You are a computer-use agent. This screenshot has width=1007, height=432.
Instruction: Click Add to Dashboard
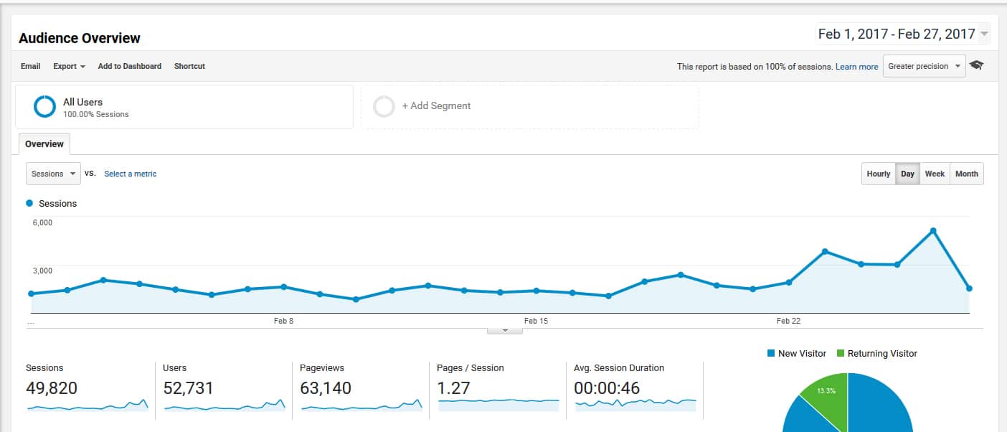pyautogui.click(x=129, y=66)
